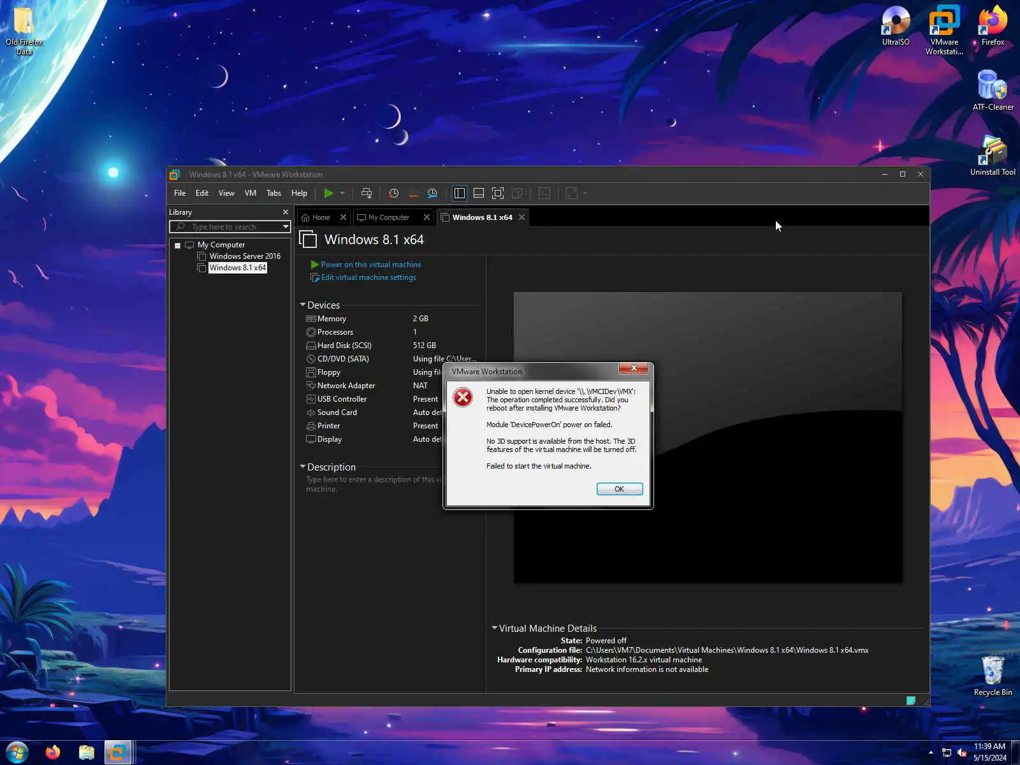The height and width of the screenshot is (765, 1020).
Task: Open the VM menu
Action: tap(251, 193)
